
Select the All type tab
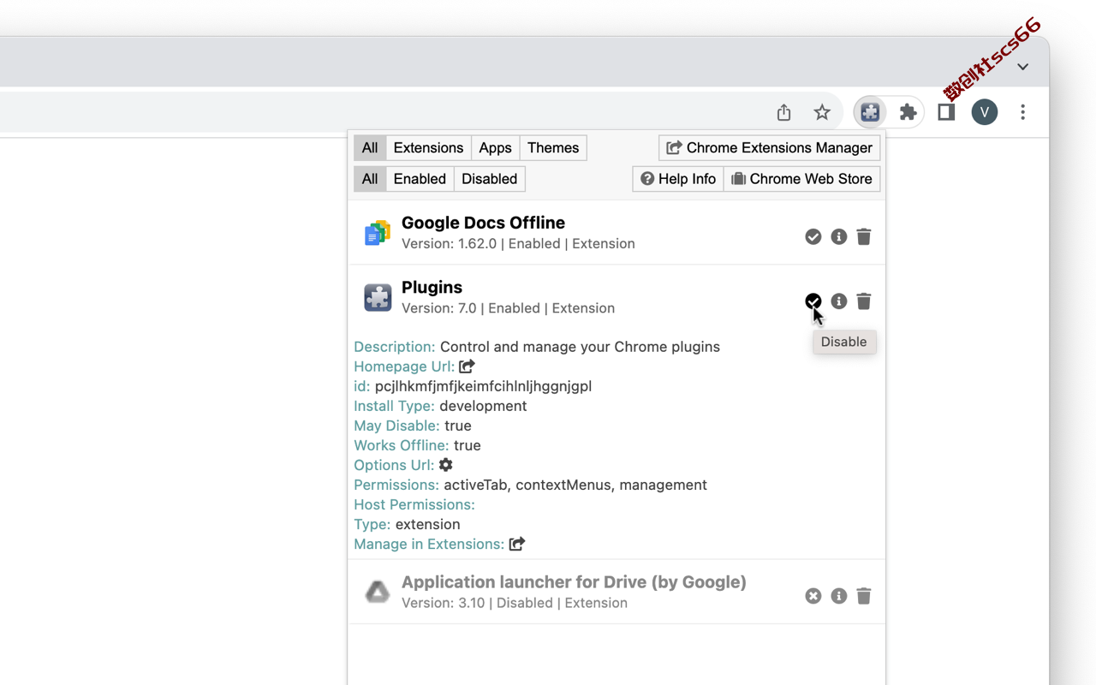pos(370,148)
